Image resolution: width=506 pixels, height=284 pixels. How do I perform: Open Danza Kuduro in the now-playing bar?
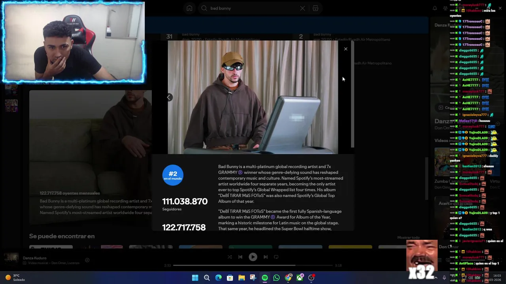[34, 258]
